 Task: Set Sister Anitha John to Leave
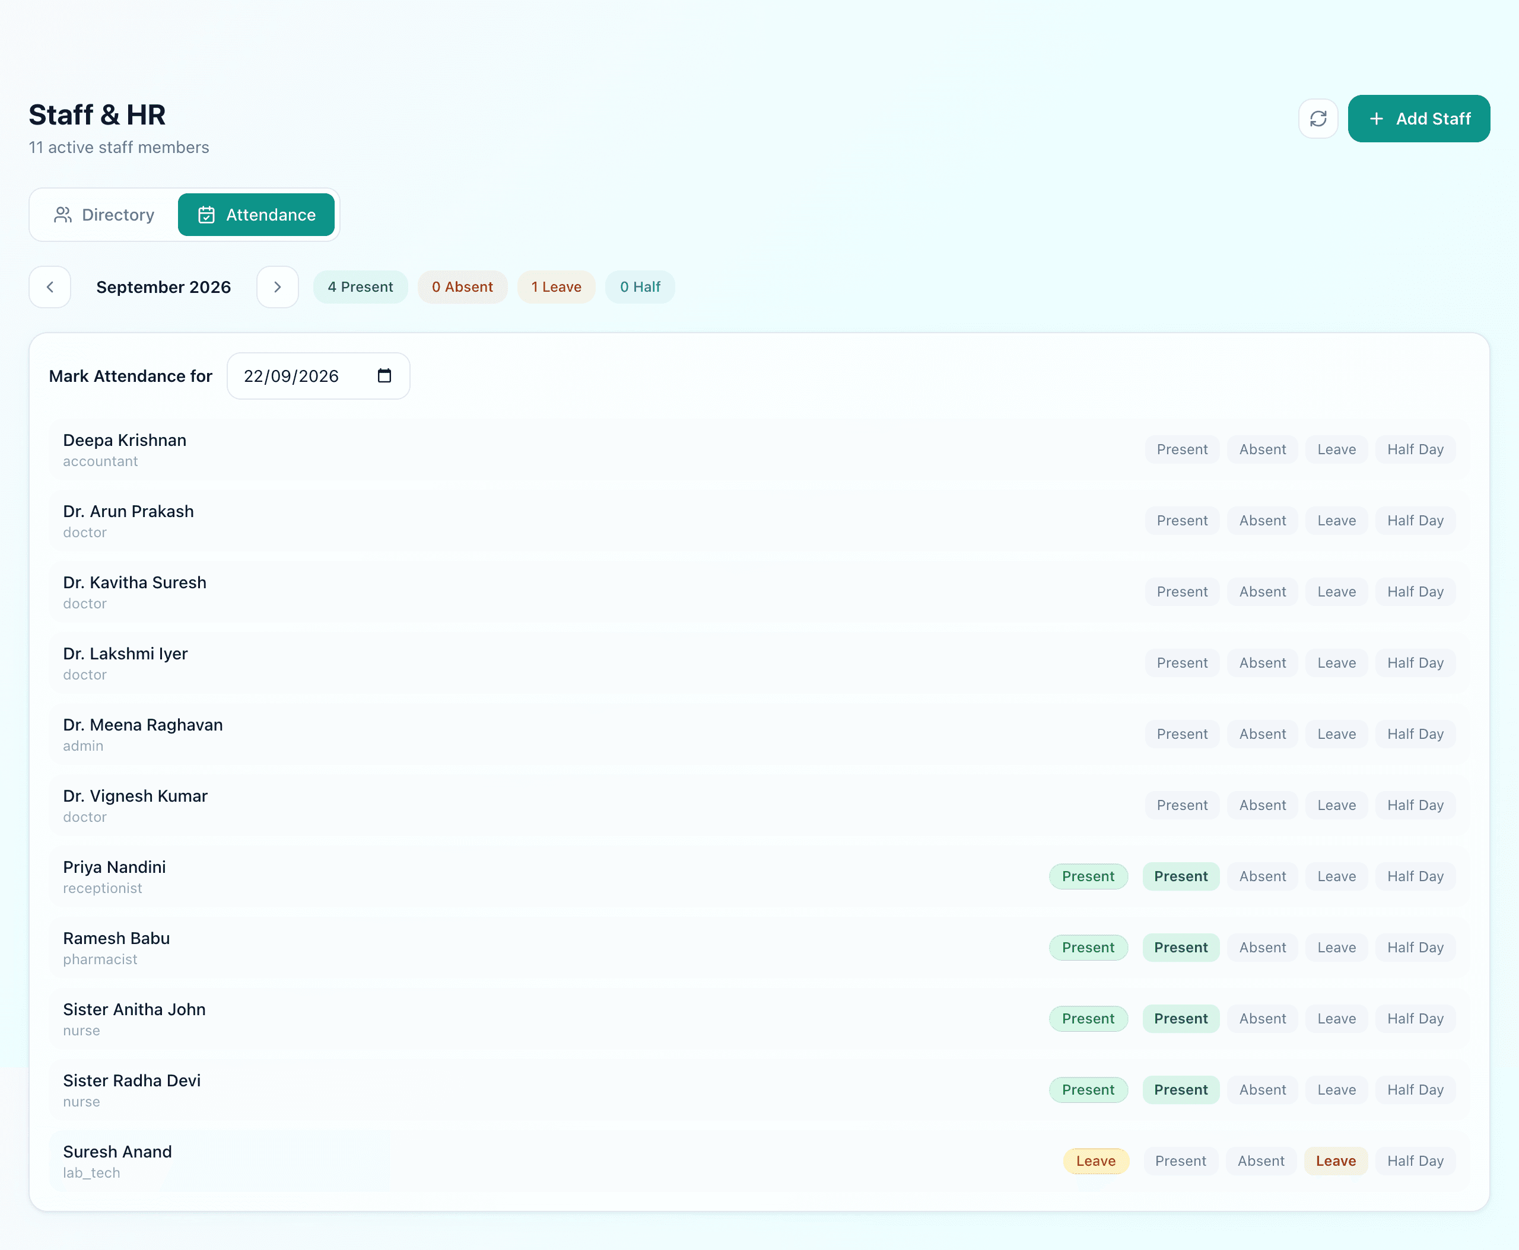(1337, 1019)
